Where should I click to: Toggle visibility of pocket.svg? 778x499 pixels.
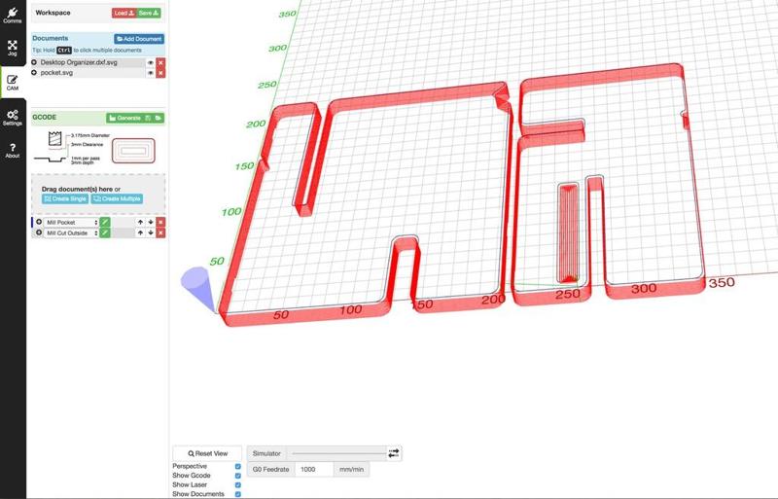pyautogui.click(x=151, y=73)
